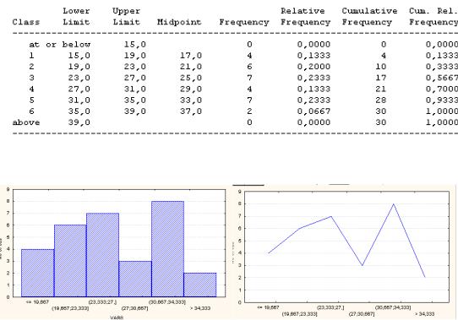Click midpoint value 29,0 in class 4

pos(191,89)
